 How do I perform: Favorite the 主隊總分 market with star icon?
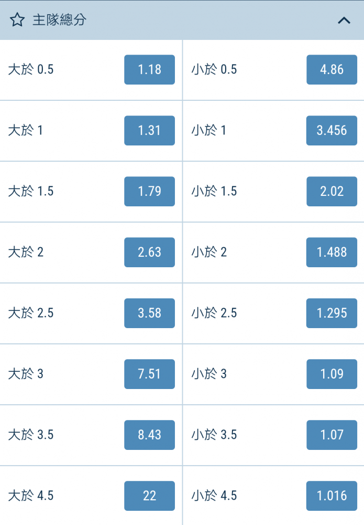[x=17, y=20]
